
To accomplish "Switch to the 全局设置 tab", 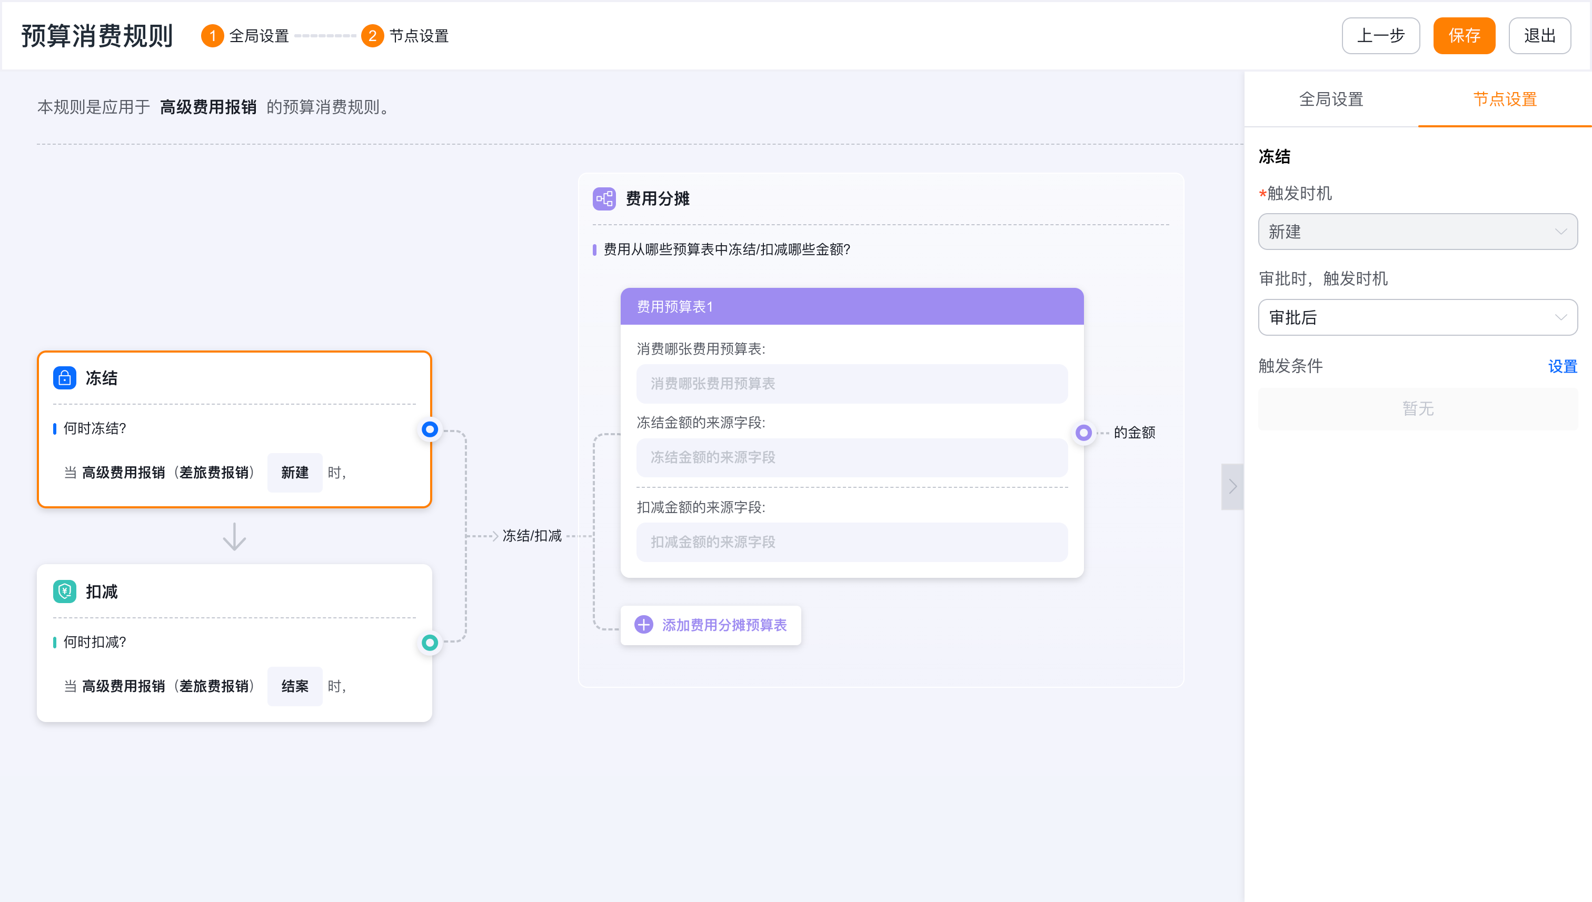I will 1331,99.
